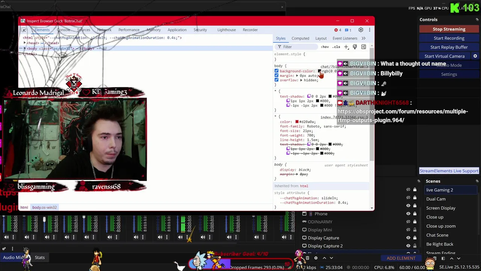This screenshot has width=481, height=271.
Task: Show the ODINsARMY source
Action: 408,222
